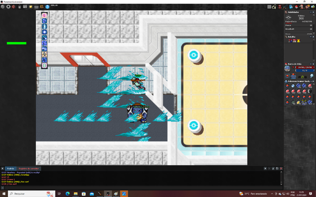Viewport: 316px width, 197px height.
Task: Switch to the Padrão chat tab
Action: [10, 169]
